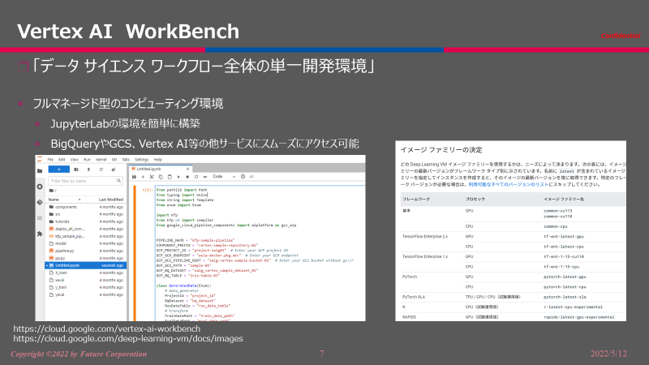The image size is (649, 365).
Task: Open the Git menu
Action: point(114,159)
